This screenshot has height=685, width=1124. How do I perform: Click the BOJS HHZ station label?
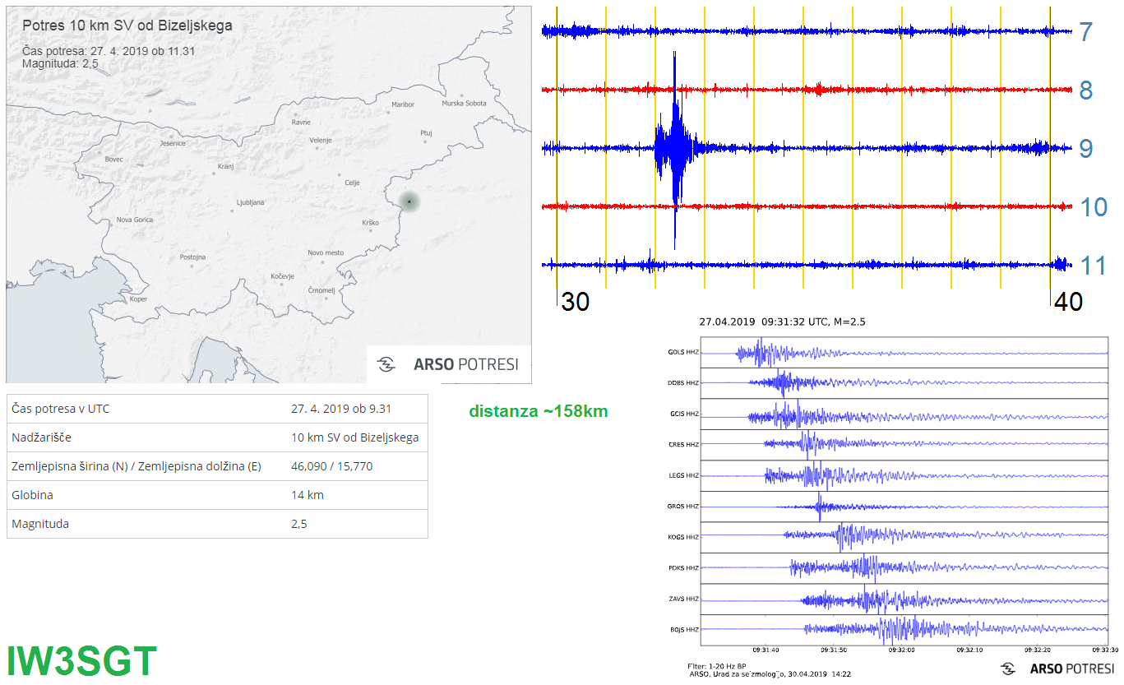(683, 630)
